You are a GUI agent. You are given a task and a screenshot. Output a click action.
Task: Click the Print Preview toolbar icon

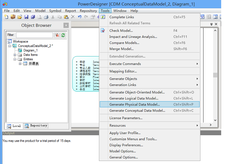(40, 17)
